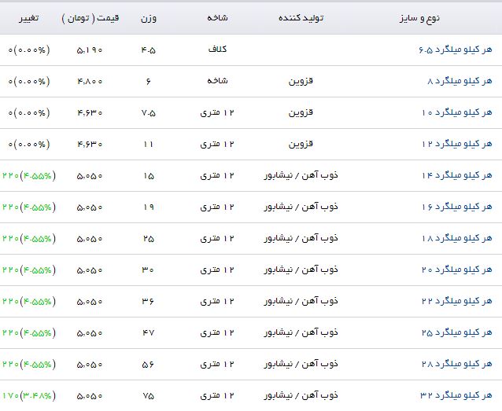Select weight ۴.۵ in the میلگرد ۶.۵ row
Screen dimensions: 502x411
tap(149, 50)
